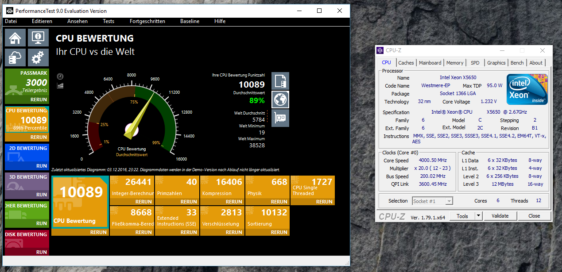The width and height of the screenshot is (562, 272).
Task: Open the Ansehen menu
Action: pyautogui.click(x=78, y=21)
